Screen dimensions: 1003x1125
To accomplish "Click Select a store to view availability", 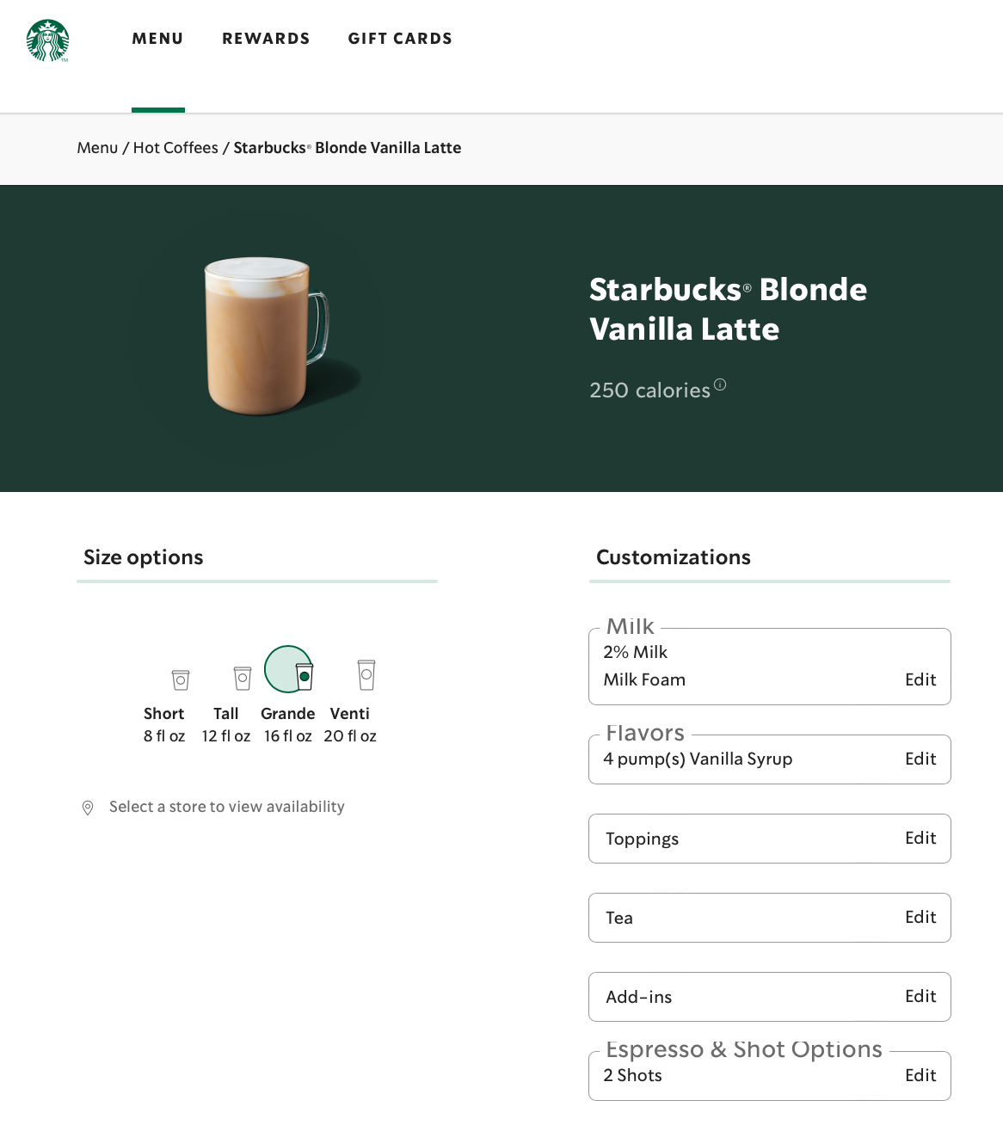I will coord(225,807).
